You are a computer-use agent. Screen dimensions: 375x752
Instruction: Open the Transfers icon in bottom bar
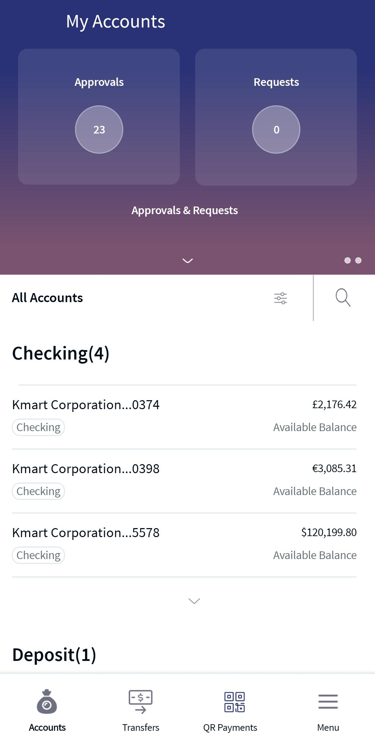(141, 702)
